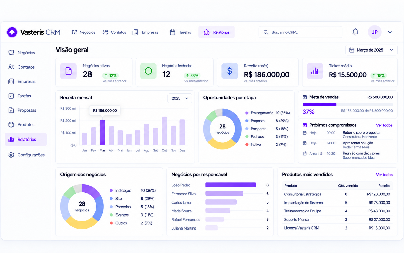Click the Vasteris CRM logo icon
404x253 pixels.
(12, 32)
